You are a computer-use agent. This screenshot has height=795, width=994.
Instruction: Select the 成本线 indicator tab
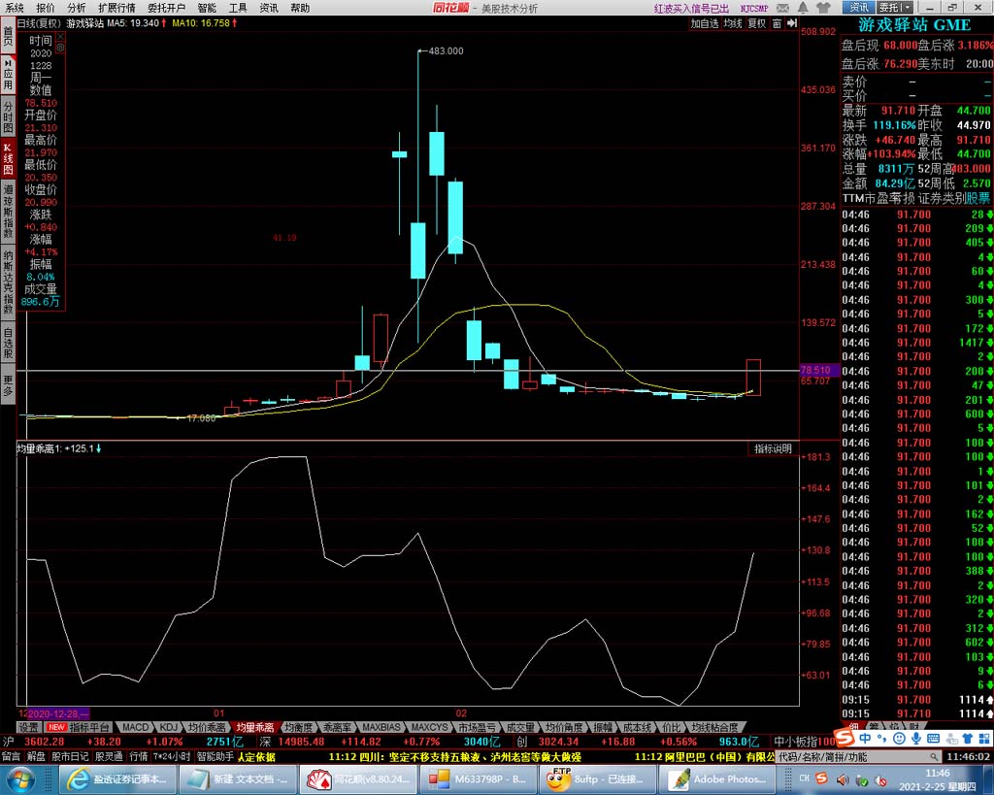pyautogui.click(x=637, y=727)
